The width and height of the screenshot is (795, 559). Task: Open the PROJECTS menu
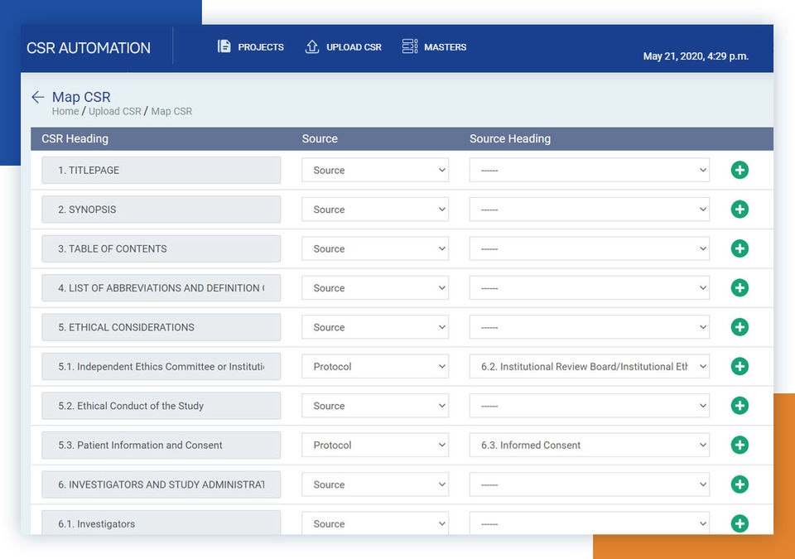[x=261, y=47]
